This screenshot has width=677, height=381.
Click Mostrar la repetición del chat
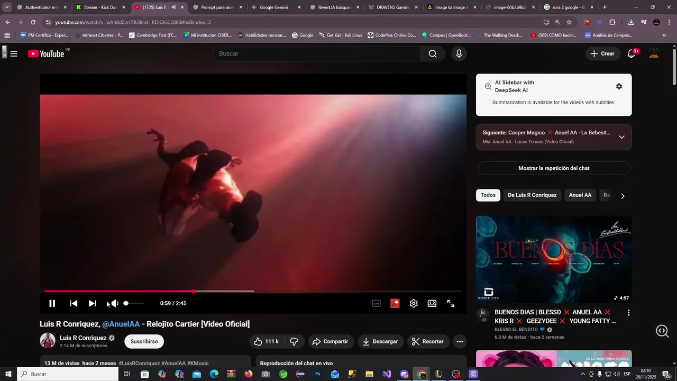(x=554, y=168)
